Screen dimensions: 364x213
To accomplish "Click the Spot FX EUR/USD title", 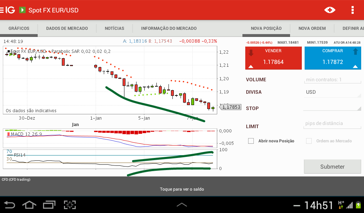I will (53, 10).
